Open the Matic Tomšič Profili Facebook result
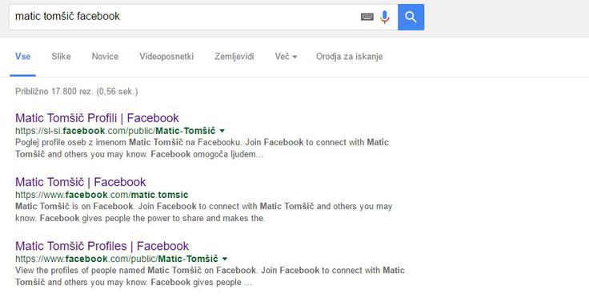589x297 pixels. point(97,118)
